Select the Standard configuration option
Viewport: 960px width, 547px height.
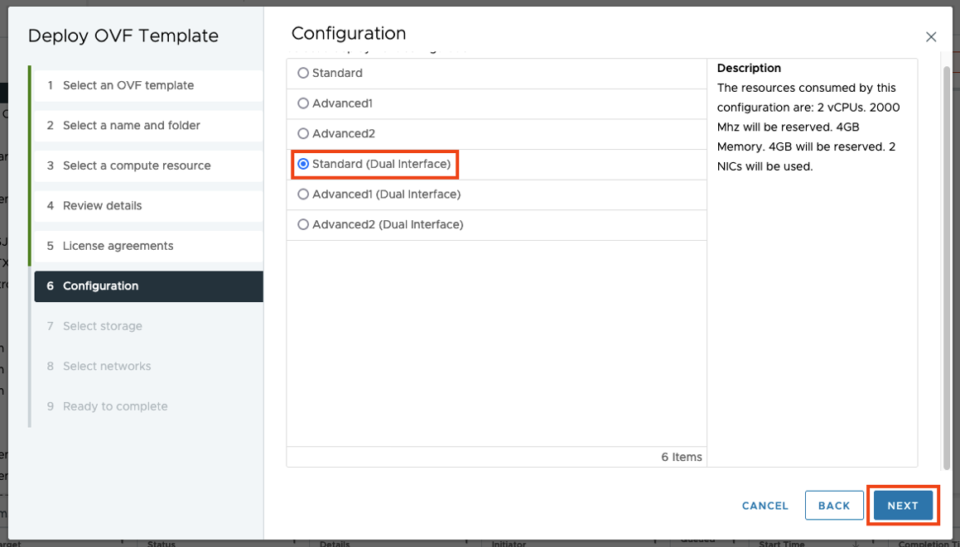click(x=302, y=73)
